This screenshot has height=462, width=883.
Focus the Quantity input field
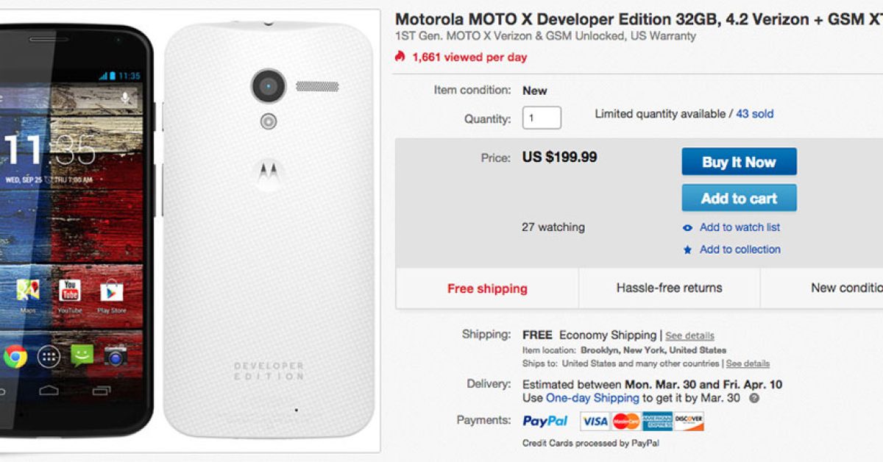[x=542, y=118]
